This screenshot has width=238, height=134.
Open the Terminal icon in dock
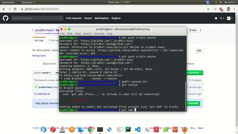[x=100, y=130]
